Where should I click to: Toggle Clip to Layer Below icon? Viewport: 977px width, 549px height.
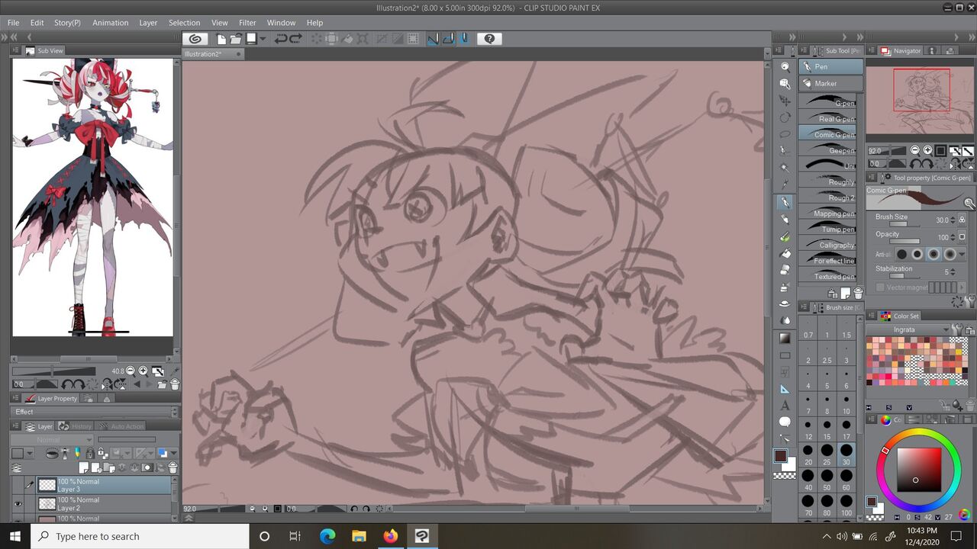click(52, 453)
